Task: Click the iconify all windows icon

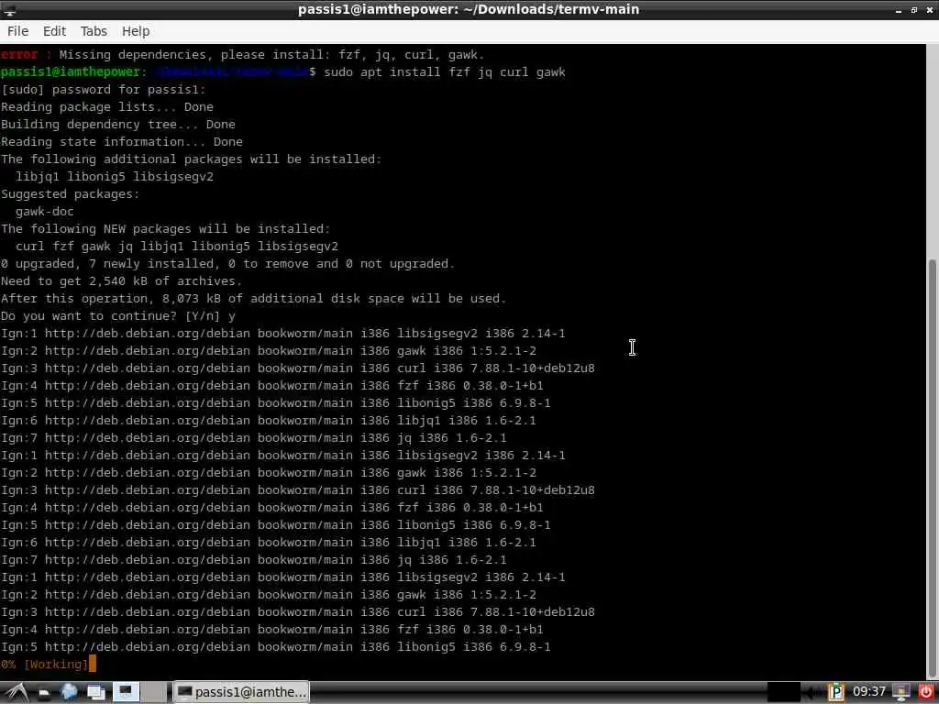Action: pos(96,693)
